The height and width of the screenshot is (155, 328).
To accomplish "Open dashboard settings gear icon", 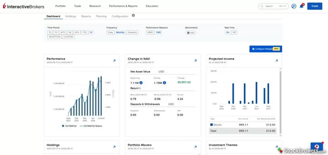I will pos(133,15).
